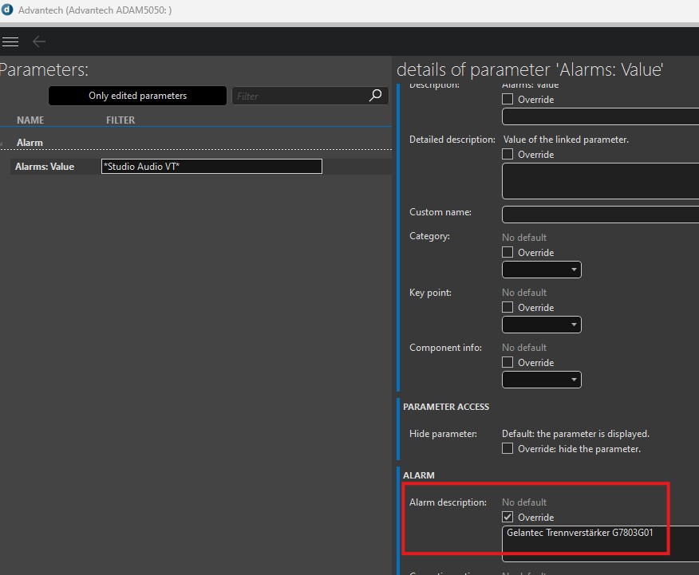Click the Custom name text field

point(600,215)
